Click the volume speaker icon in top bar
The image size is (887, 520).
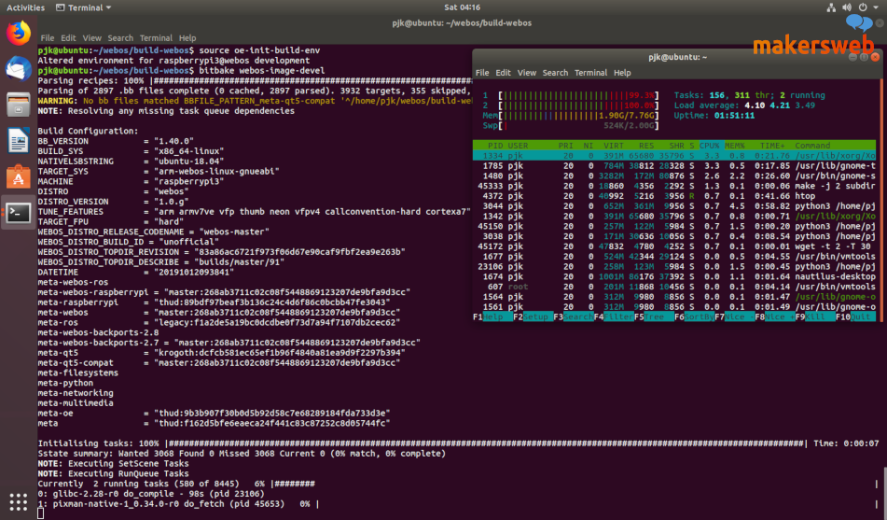tap(847, 7)
